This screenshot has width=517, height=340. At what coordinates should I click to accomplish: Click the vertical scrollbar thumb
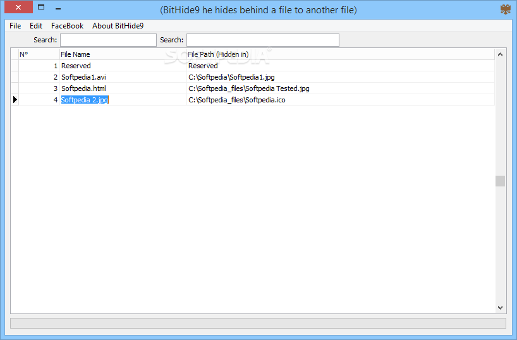[x=500, y=181]
